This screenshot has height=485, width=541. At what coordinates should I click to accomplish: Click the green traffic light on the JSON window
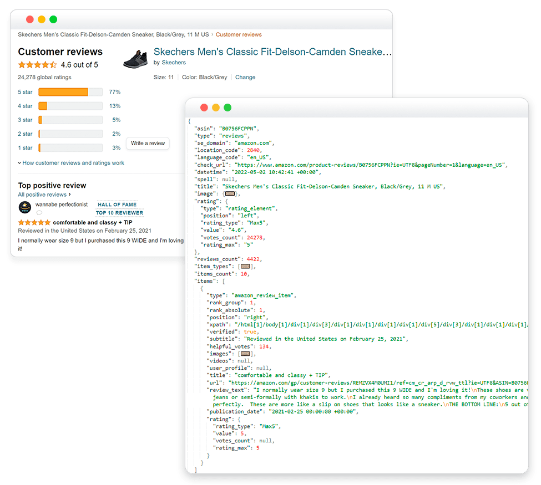(x=227, y=108)
